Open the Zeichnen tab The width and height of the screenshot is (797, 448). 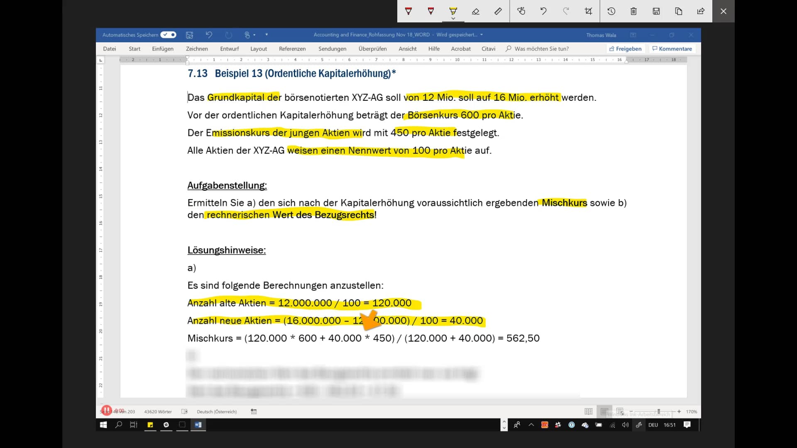pos(197,49)
